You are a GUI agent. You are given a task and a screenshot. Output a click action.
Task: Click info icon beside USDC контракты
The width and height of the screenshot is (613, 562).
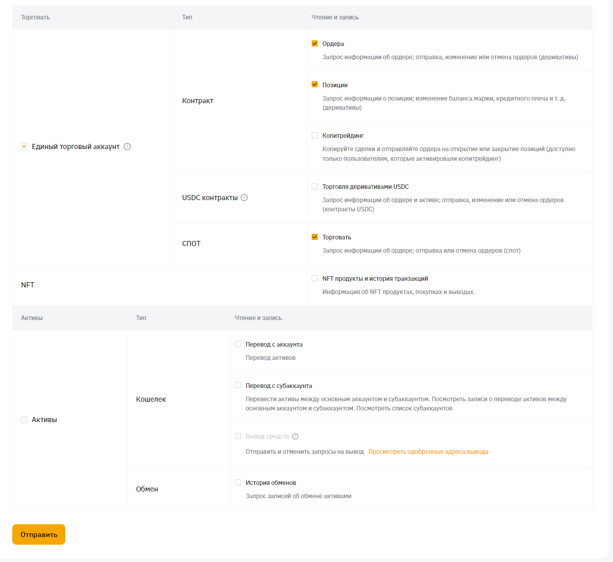click(244, 198)
